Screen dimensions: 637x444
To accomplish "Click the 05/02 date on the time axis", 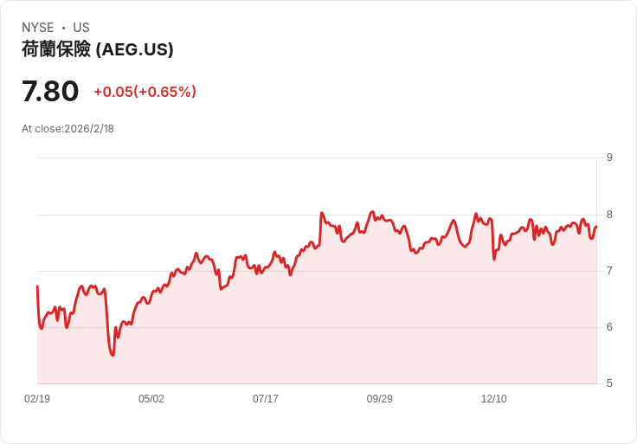I will coord(151,399).
